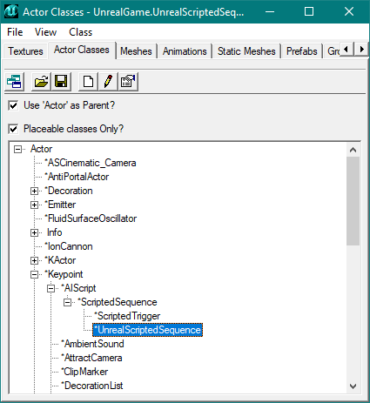Select *KActor class
The height and width of the screenshot is (403, 370).
click(60, 260)
